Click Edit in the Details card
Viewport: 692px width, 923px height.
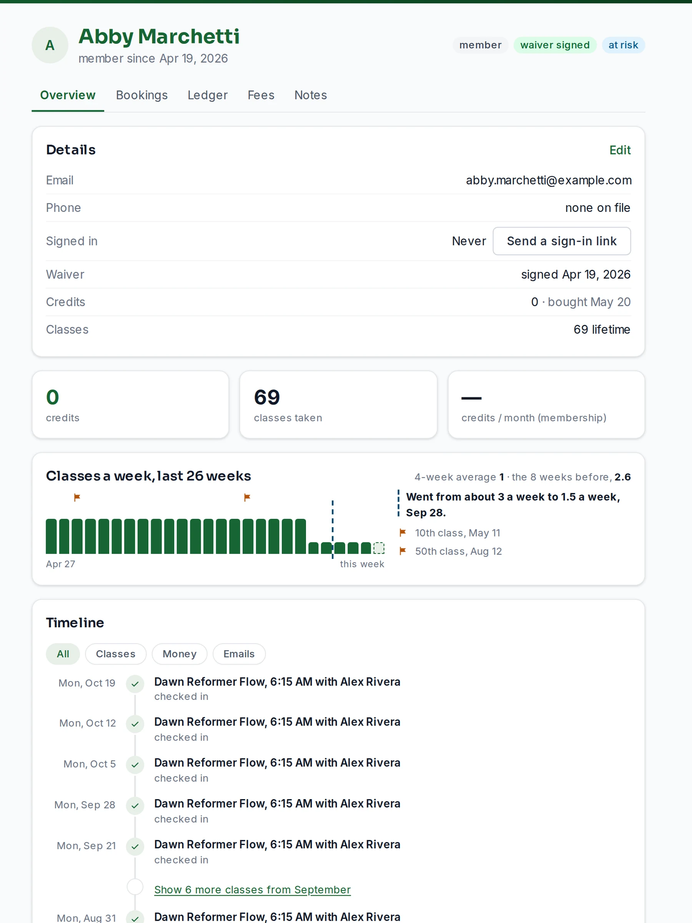pos(620,150)
